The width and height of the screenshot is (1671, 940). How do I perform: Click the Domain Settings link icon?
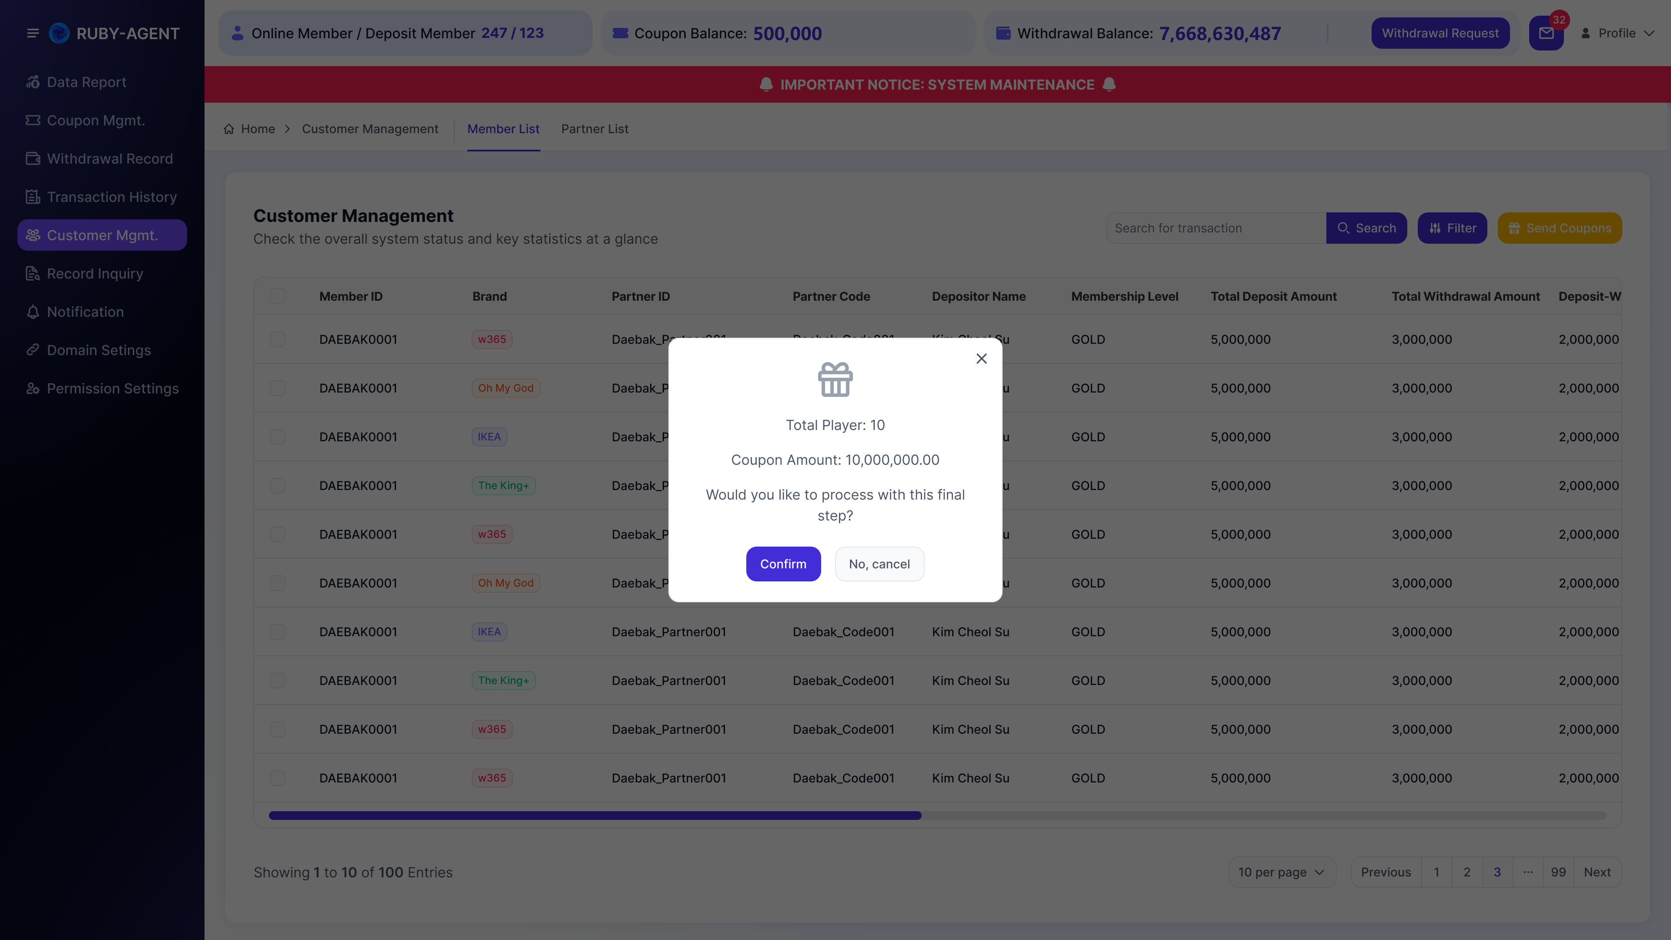pyautogui.click(x=33, y=350)
